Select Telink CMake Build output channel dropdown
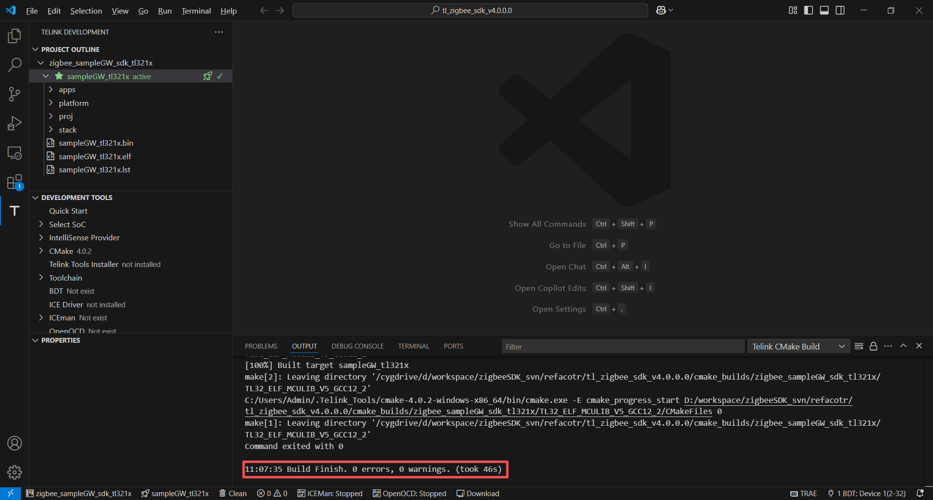 [798, 347]
